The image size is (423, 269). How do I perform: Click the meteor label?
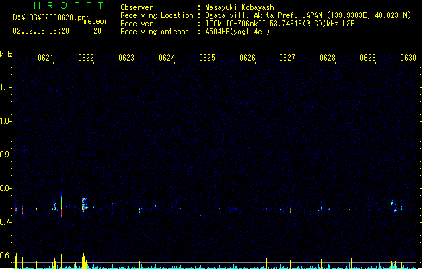point(95,21)
